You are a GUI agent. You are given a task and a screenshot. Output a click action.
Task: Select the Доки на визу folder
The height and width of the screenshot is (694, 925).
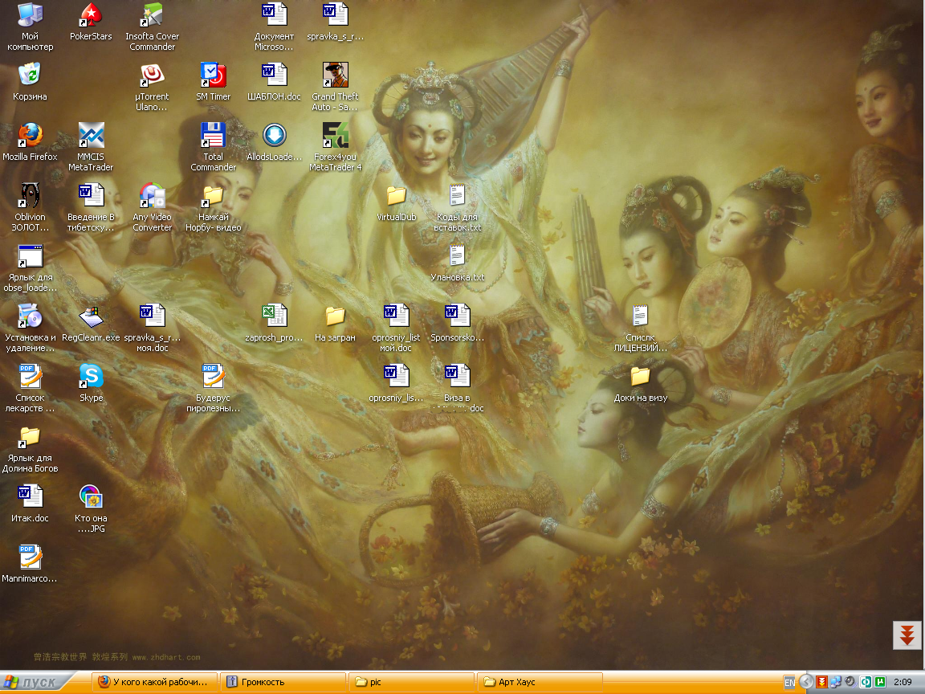(x=640, y=376)
